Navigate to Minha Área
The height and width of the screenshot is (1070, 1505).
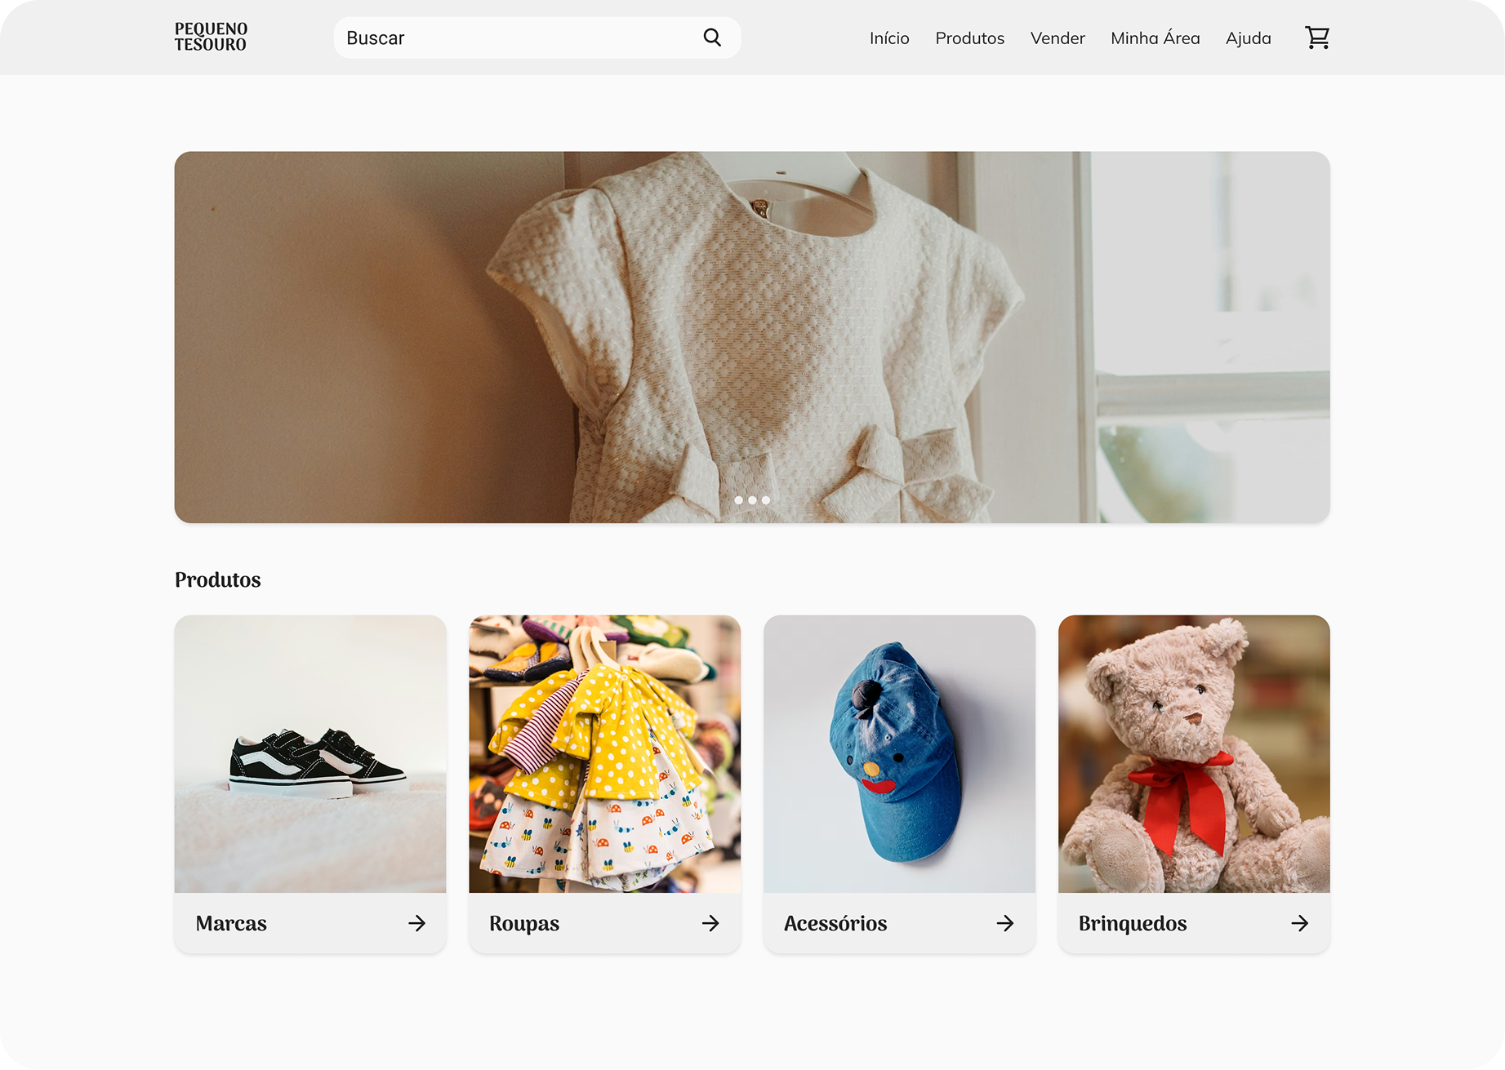point(1155,38)
